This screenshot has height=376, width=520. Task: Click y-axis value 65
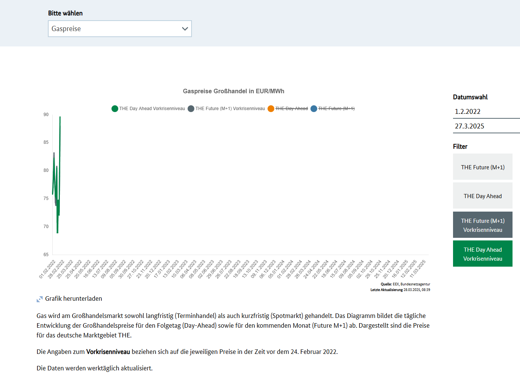46,255
